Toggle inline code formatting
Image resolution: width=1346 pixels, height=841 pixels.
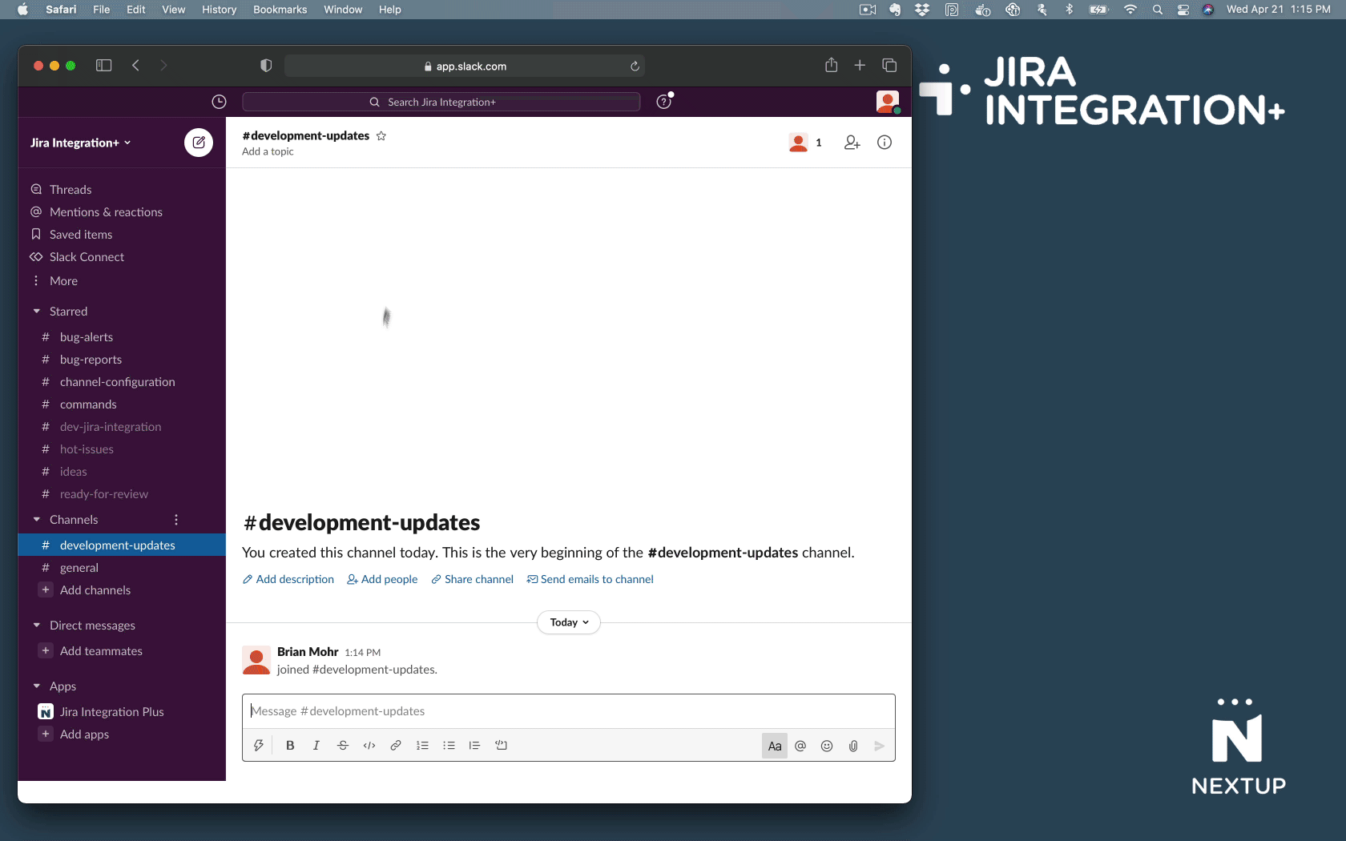(369, 746)
